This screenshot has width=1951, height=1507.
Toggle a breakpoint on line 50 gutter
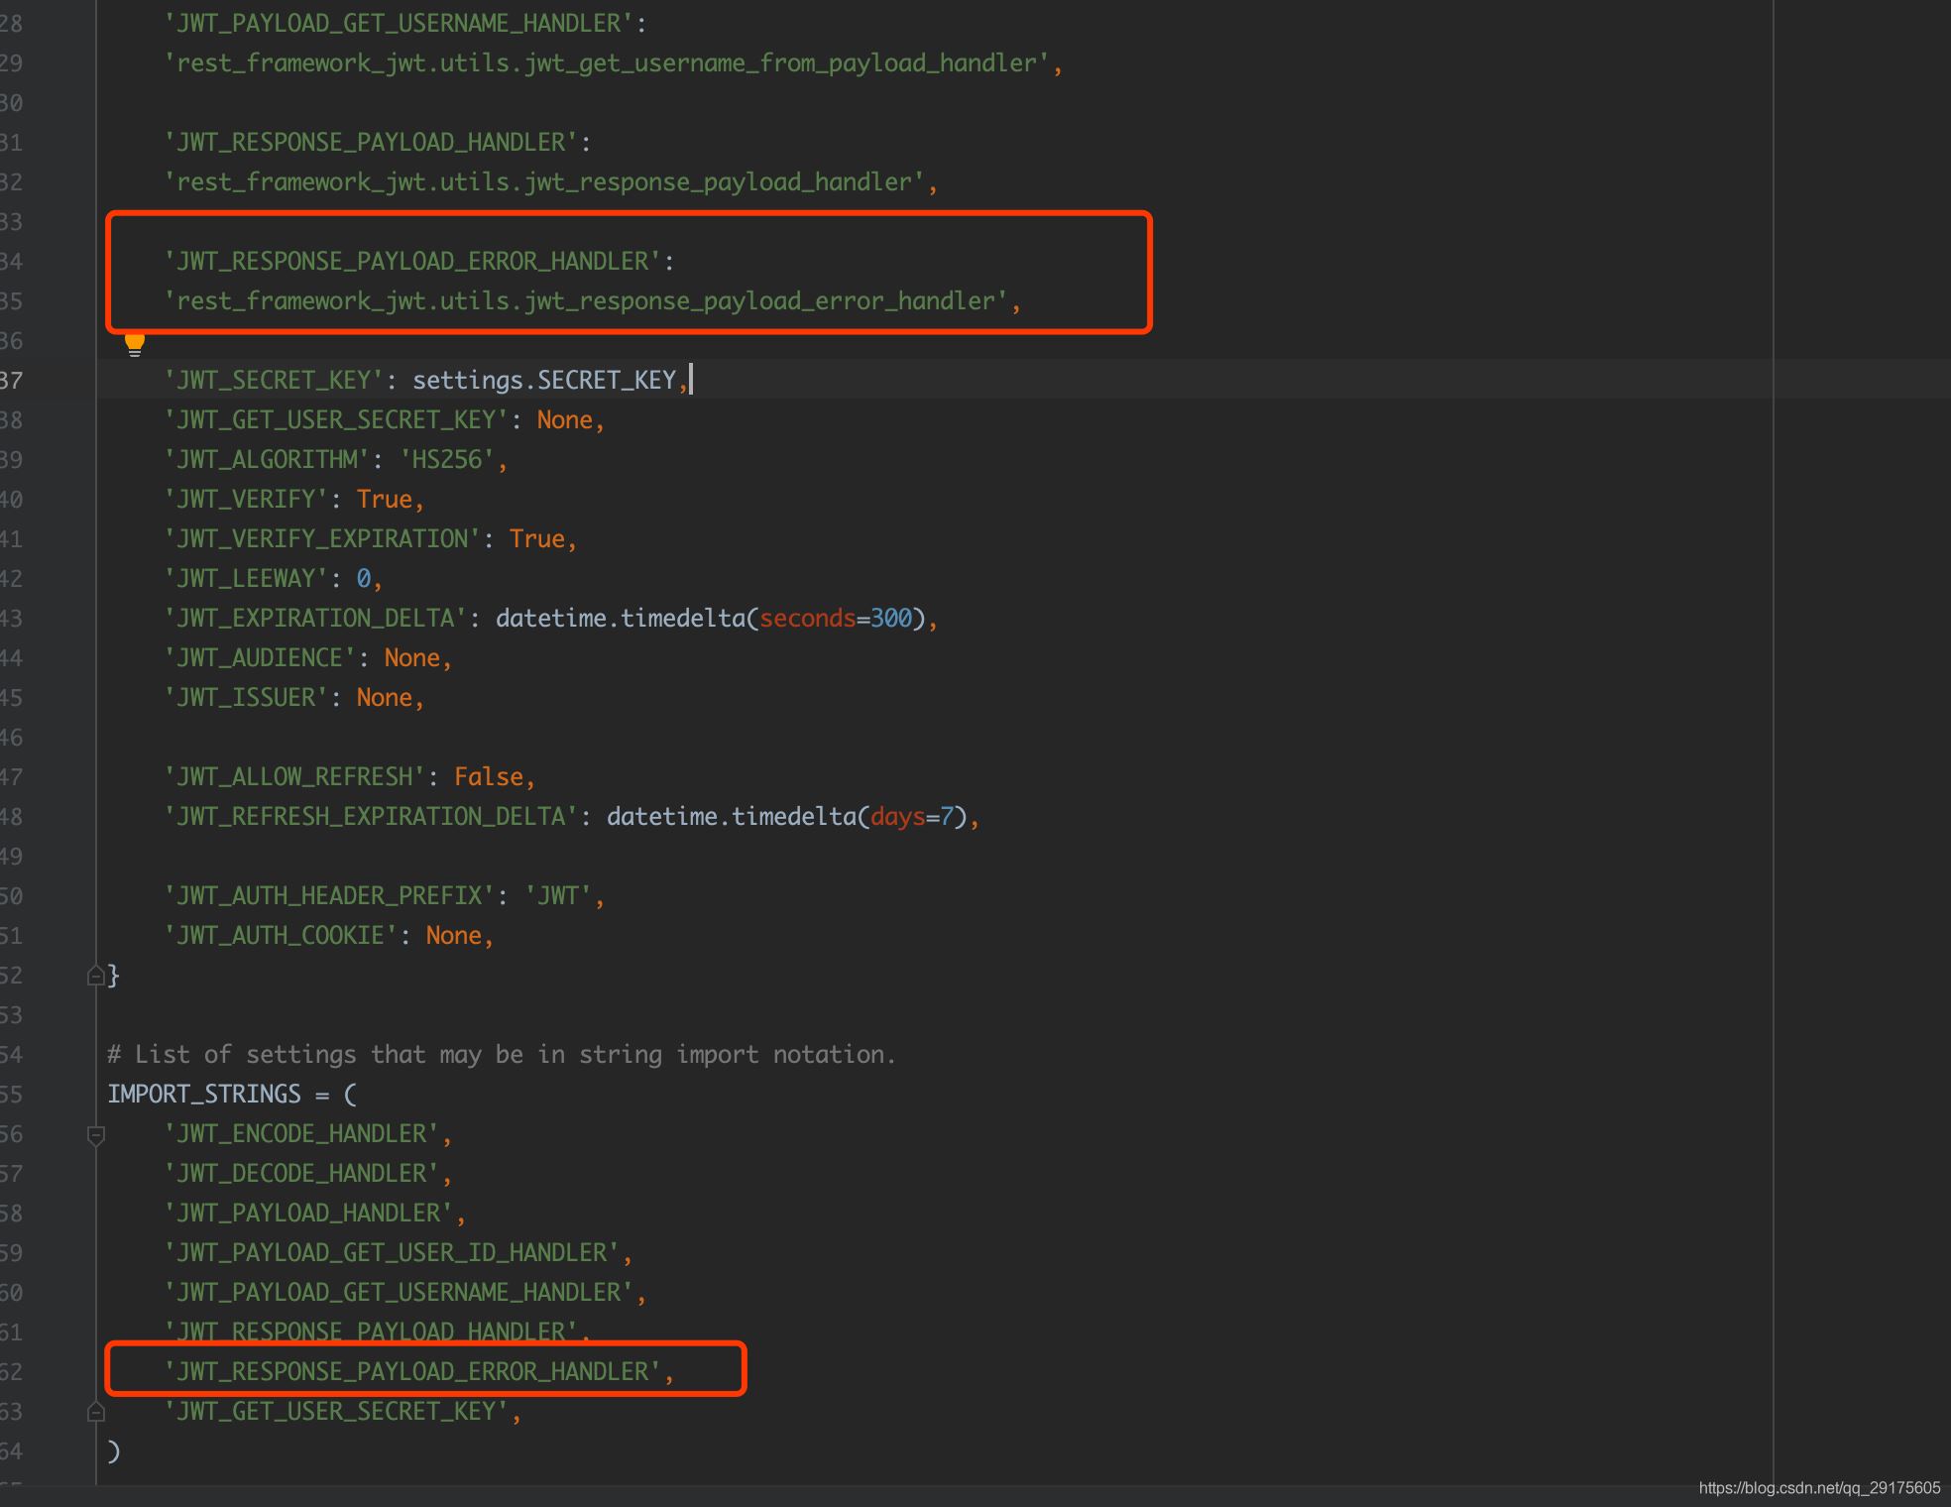click(55, 894)
